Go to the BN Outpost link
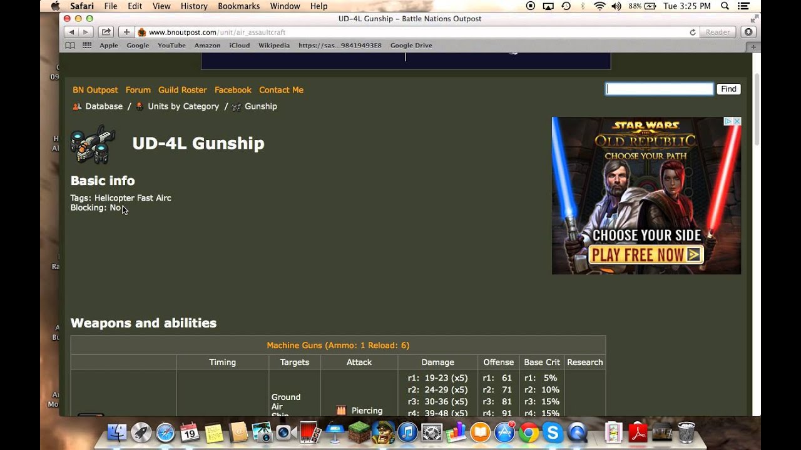801x450 pixels. 95,90
